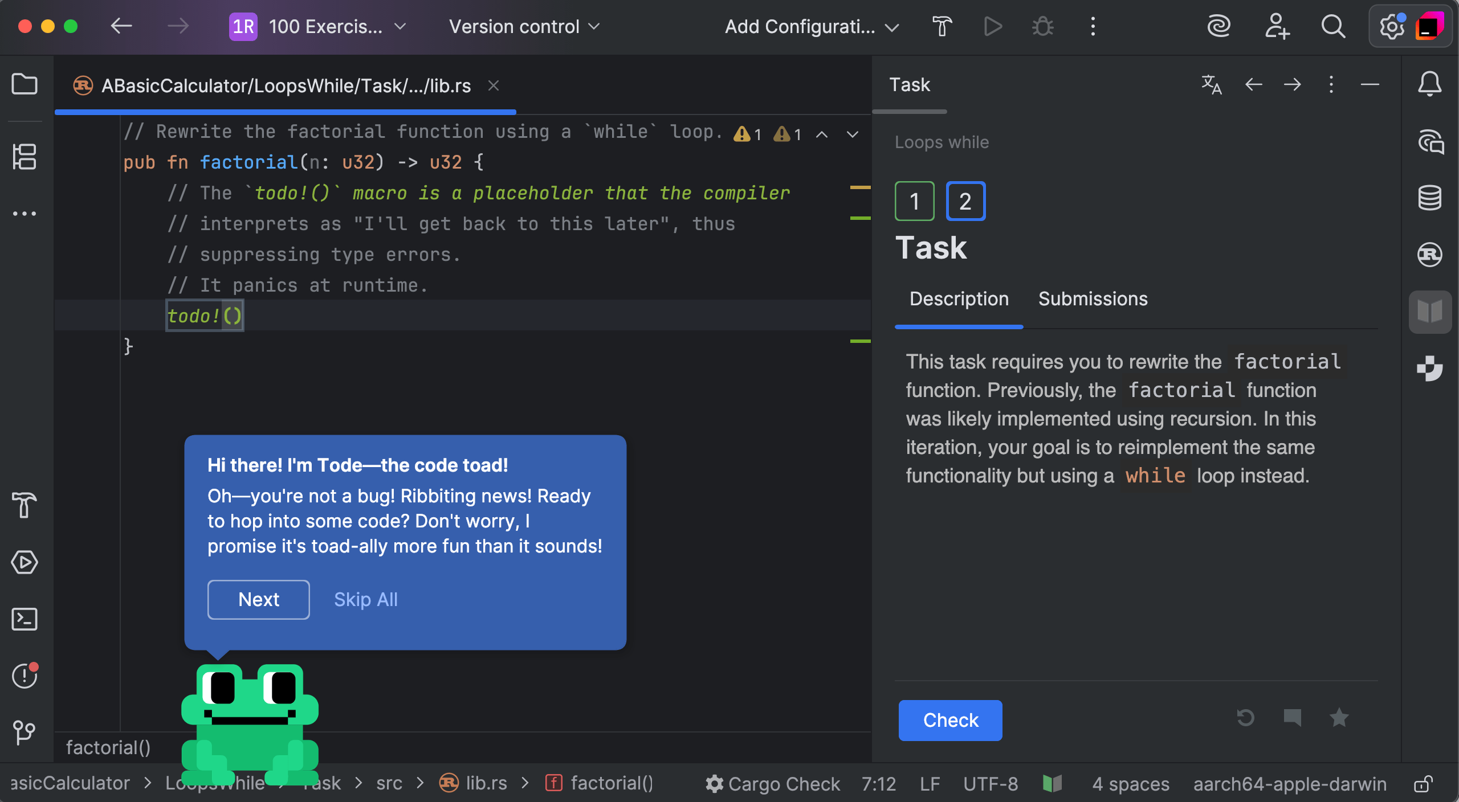Open the Git tool window
The height and width of the screenshot is (802, 1459).
pyautogui.click(x=25, y=732)
